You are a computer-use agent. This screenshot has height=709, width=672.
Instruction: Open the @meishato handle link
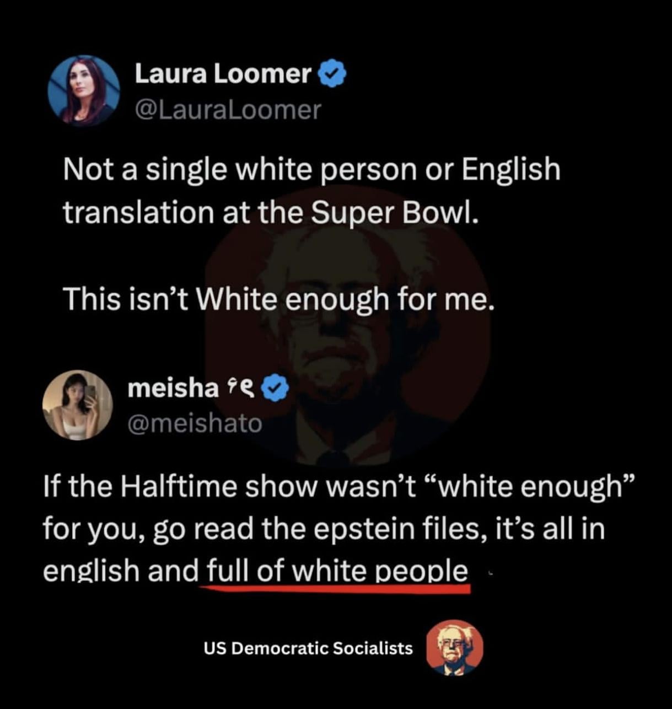click(x=195, y=423)
